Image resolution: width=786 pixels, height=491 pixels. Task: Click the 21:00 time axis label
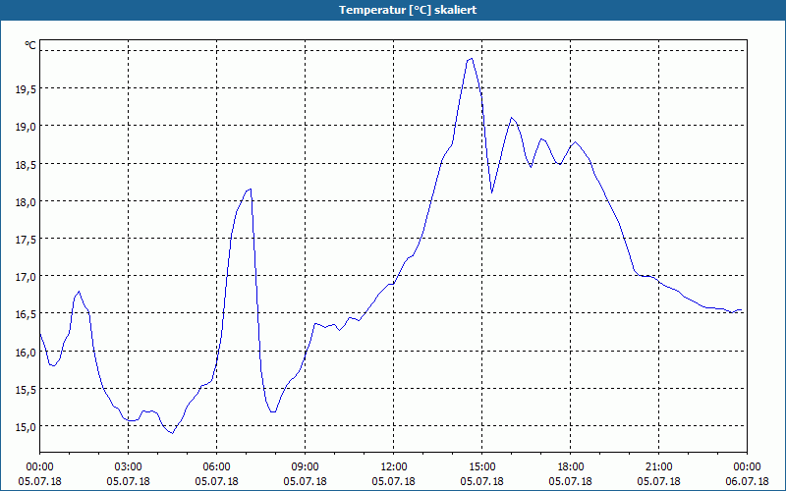pyautogui.click(x=658, y=467)
